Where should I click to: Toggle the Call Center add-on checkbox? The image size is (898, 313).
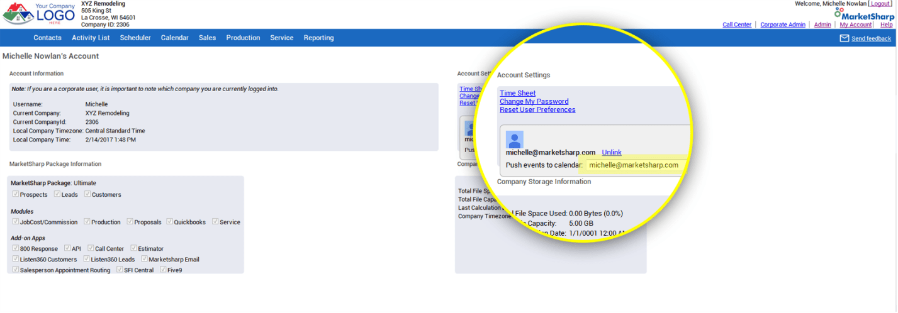click(91, 248)
